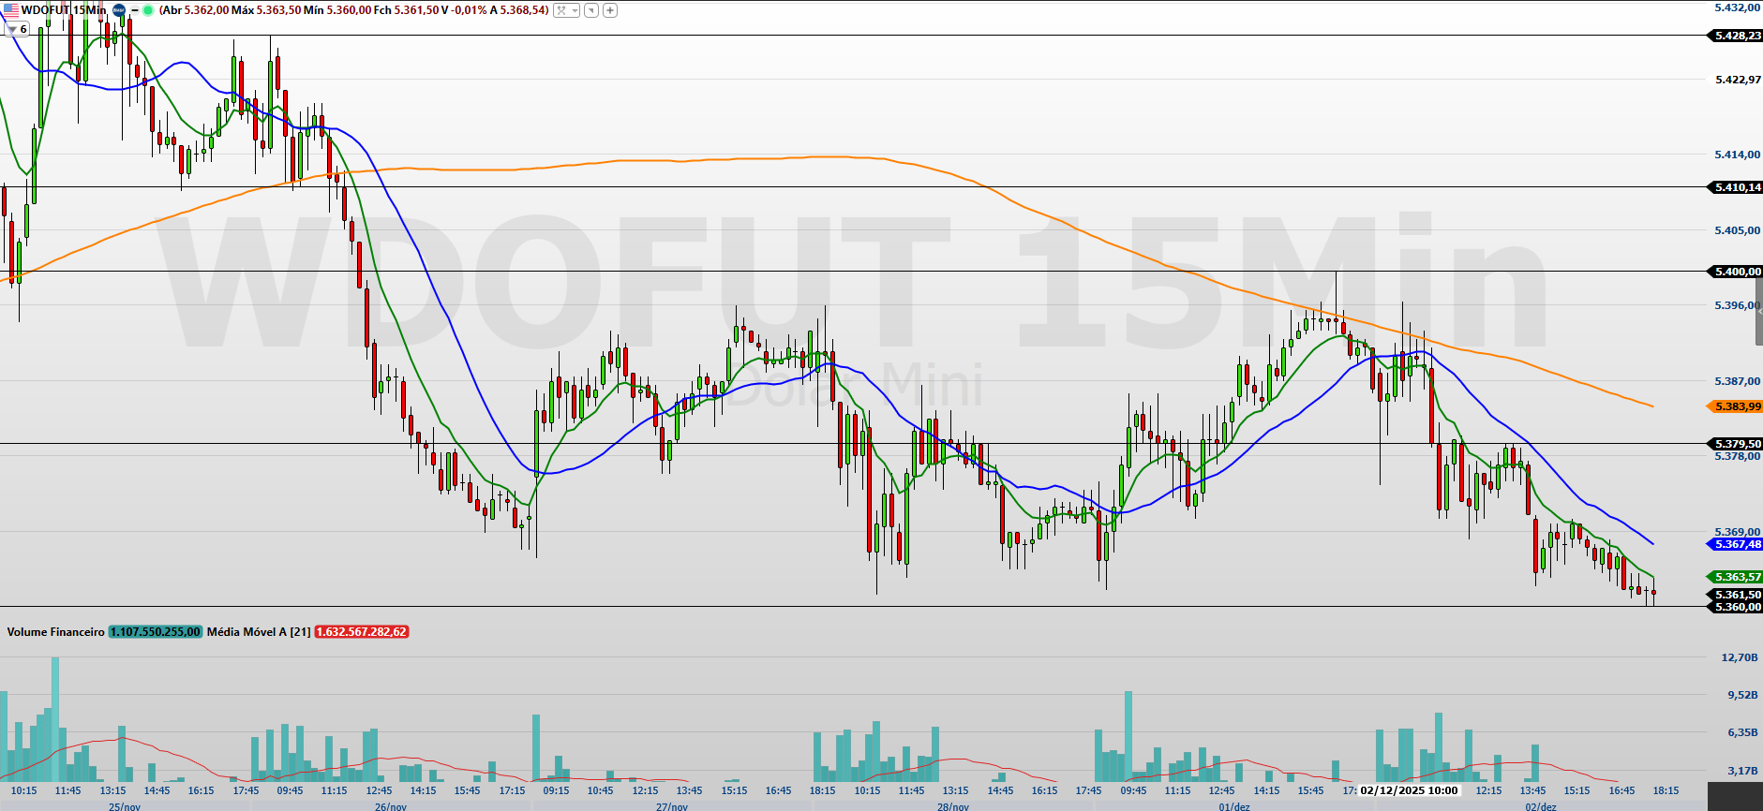Viewport: 1763px width, 811px height.
Task: Click the Volume Financeiro indicator label
Action: tap(55, 632)
